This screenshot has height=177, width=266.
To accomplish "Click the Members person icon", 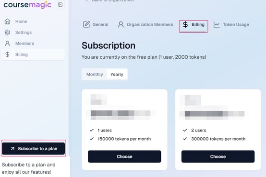I will (7, 44).
